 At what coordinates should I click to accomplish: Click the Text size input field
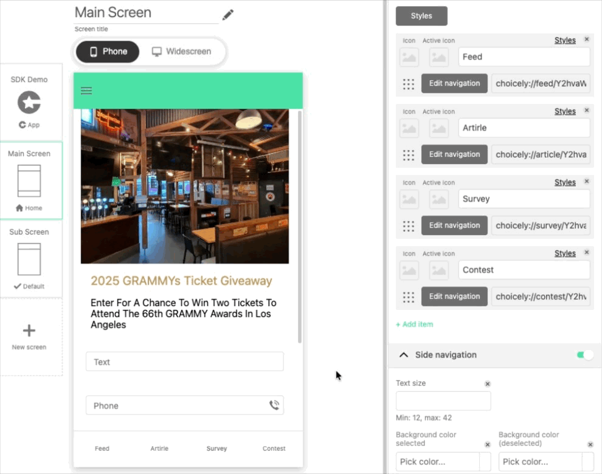pos(443,401)
